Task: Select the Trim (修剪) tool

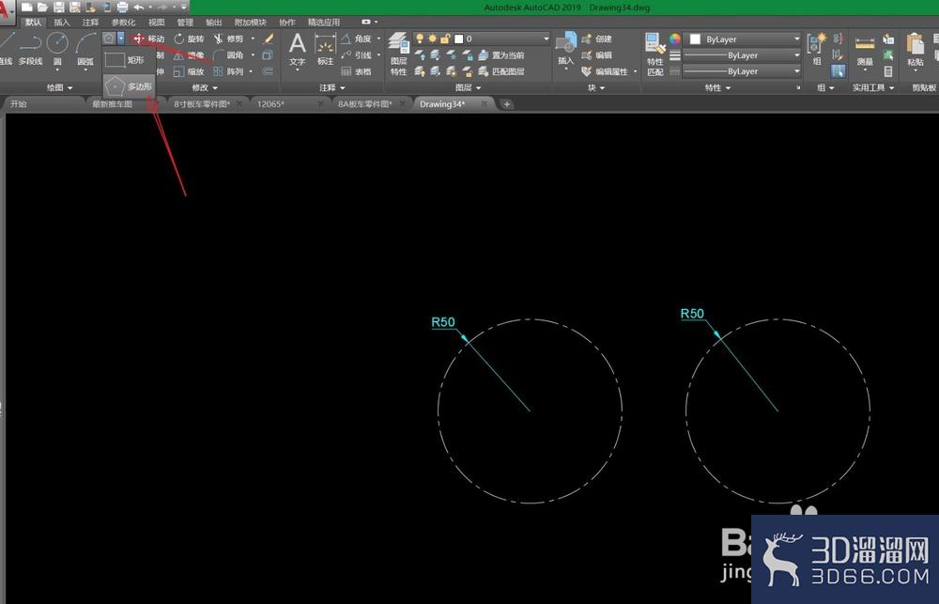Action: pos(228,39)
